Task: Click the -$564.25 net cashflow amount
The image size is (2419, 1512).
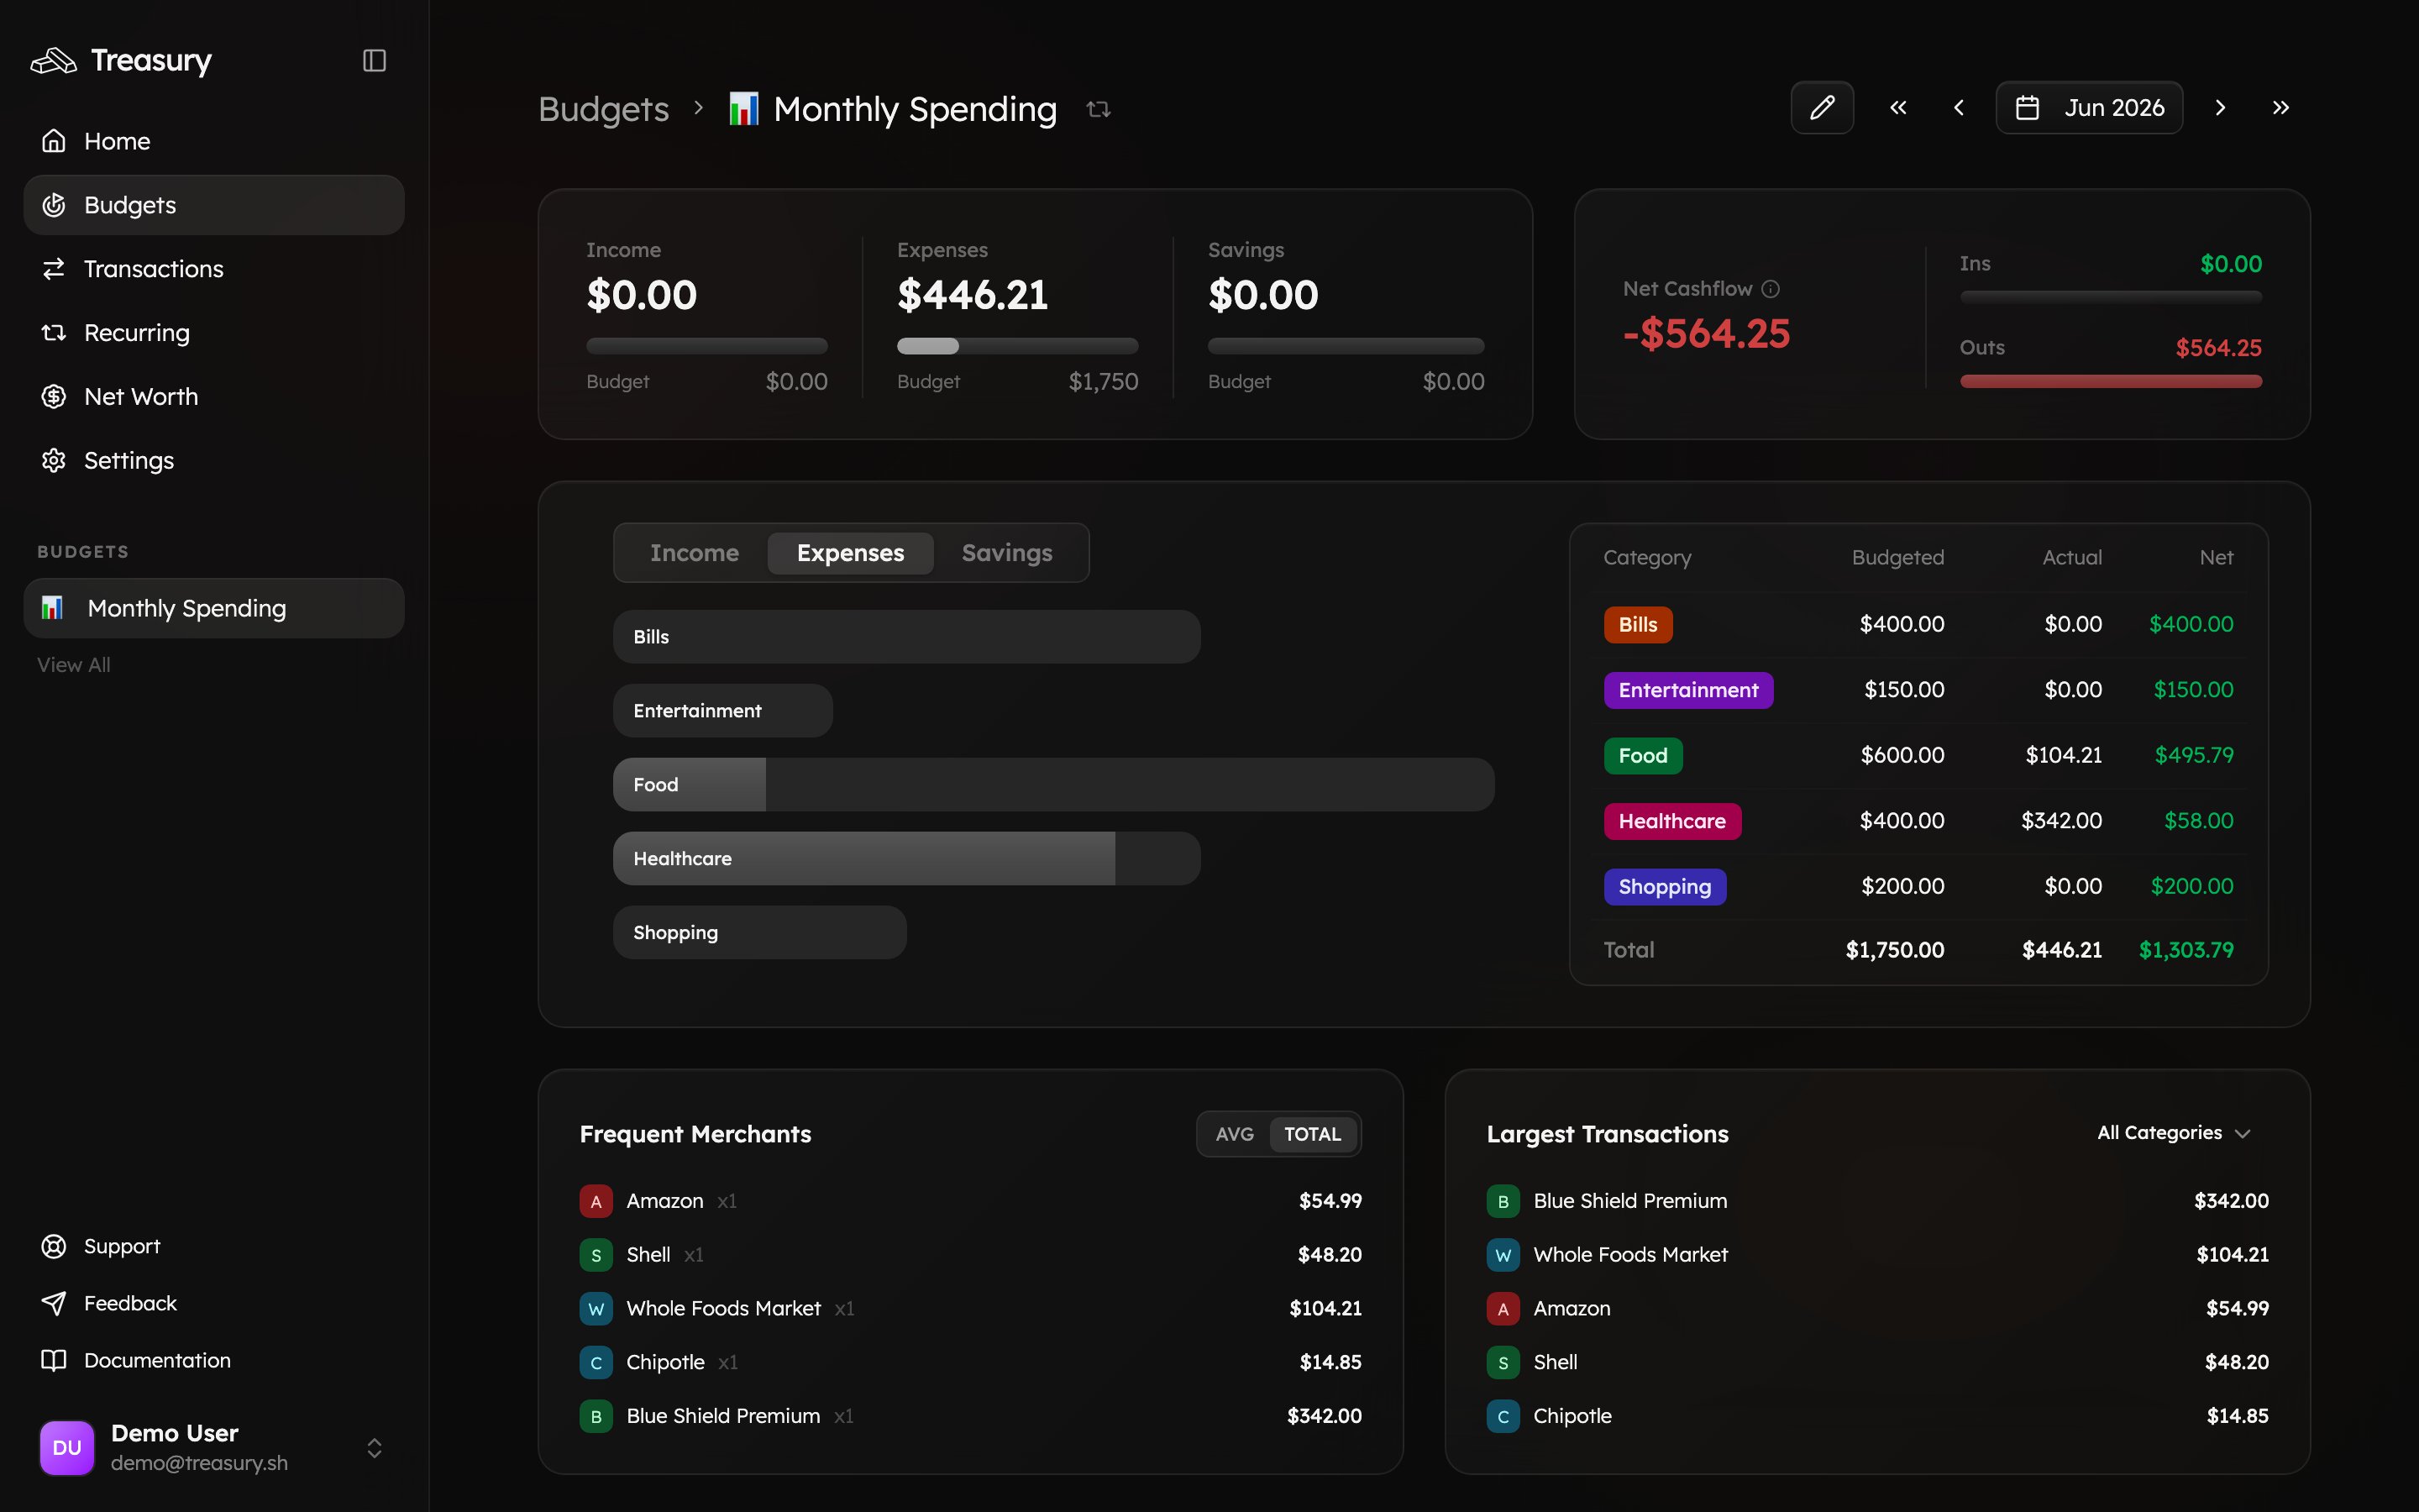Action: pyautogui.click(x=1706, y=334)
